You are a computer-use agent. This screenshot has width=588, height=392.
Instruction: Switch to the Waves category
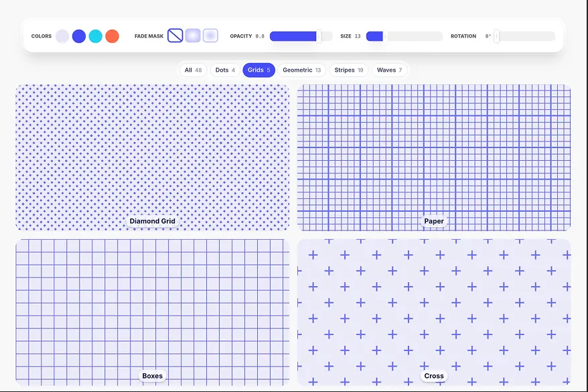389,70
